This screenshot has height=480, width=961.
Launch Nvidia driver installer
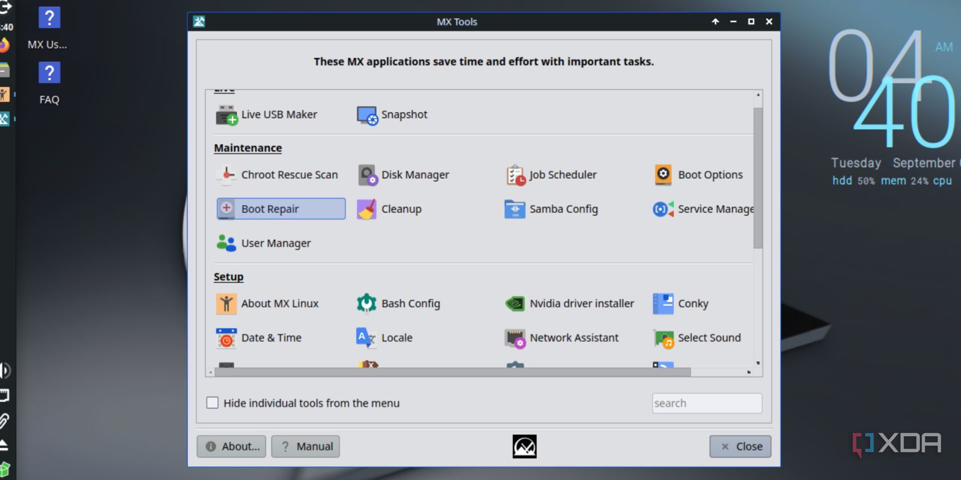coord(569,304)
